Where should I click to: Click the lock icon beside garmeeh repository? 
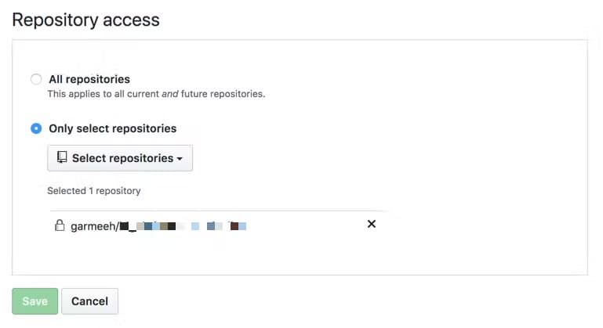point(59,225)
